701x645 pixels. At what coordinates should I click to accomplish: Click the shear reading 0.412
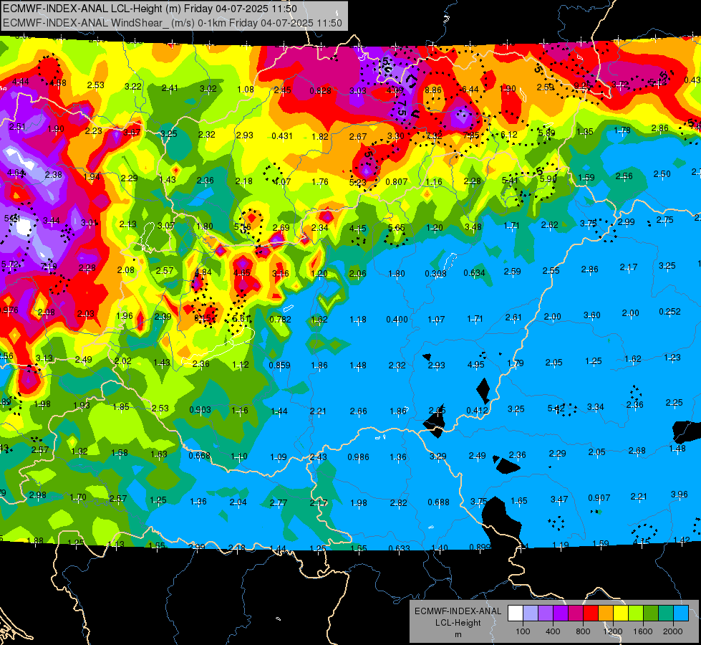477,411
